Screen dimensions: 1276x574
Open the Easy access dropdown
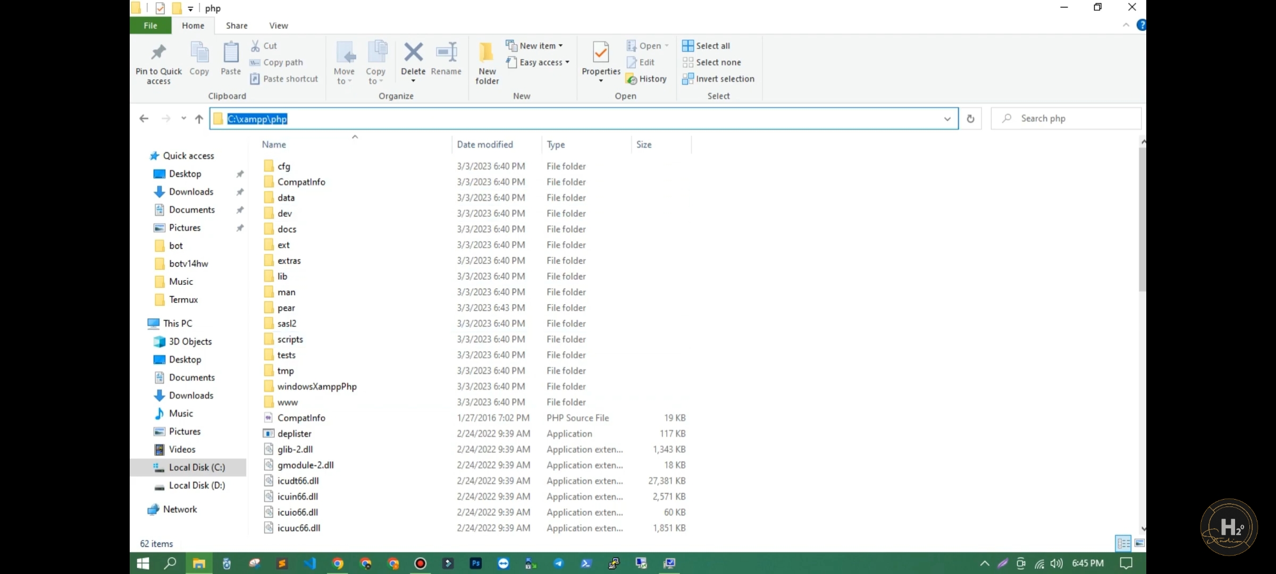coord(538,62)
